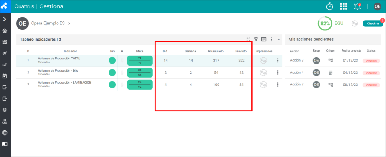Image resolution: width=386 pixels, height=157 pixels.
Task: Open row menu for Volumen de Producción TOTAL
Action: (278, 61)
